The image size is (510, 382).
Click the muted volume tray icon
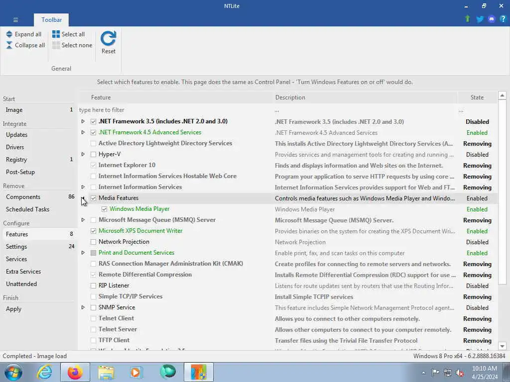pos(460,373)
